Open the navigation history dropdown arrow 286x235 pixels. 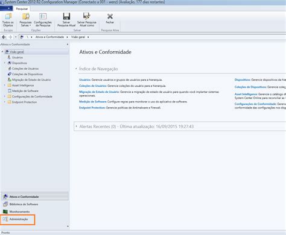(16, 37)
